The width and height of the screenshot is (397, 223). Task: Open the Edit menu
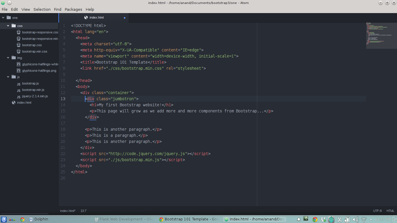point(15,9)
